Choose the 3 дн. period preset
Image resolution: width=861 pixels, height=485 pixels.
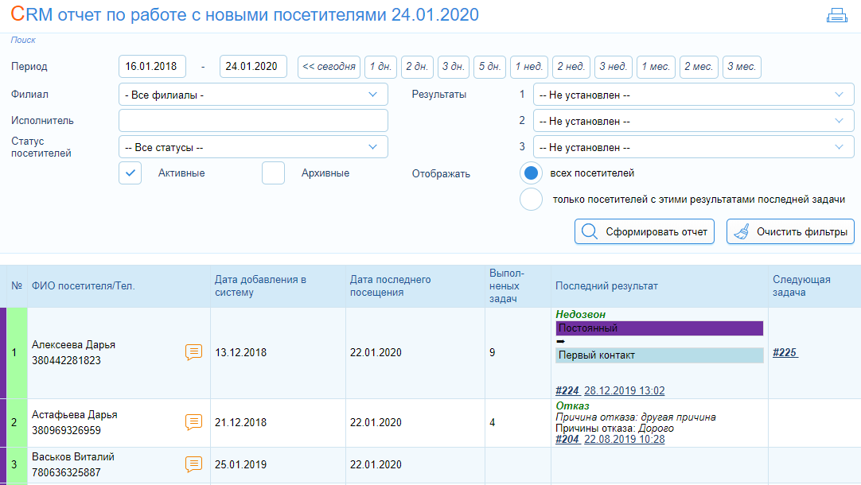(x=454, y=67)
